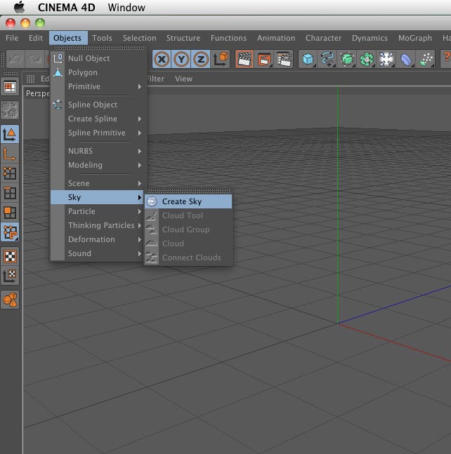Viewport: 451px width, 454px height.
Task: Open the Apple menu
Action: click(20, 7)
